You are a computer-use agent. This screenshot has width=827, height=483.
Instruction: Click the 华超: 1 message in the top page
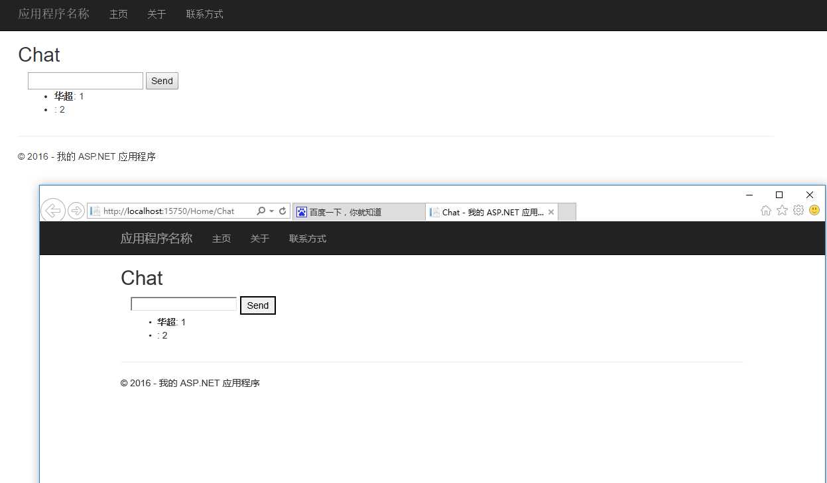click(69, 96)
